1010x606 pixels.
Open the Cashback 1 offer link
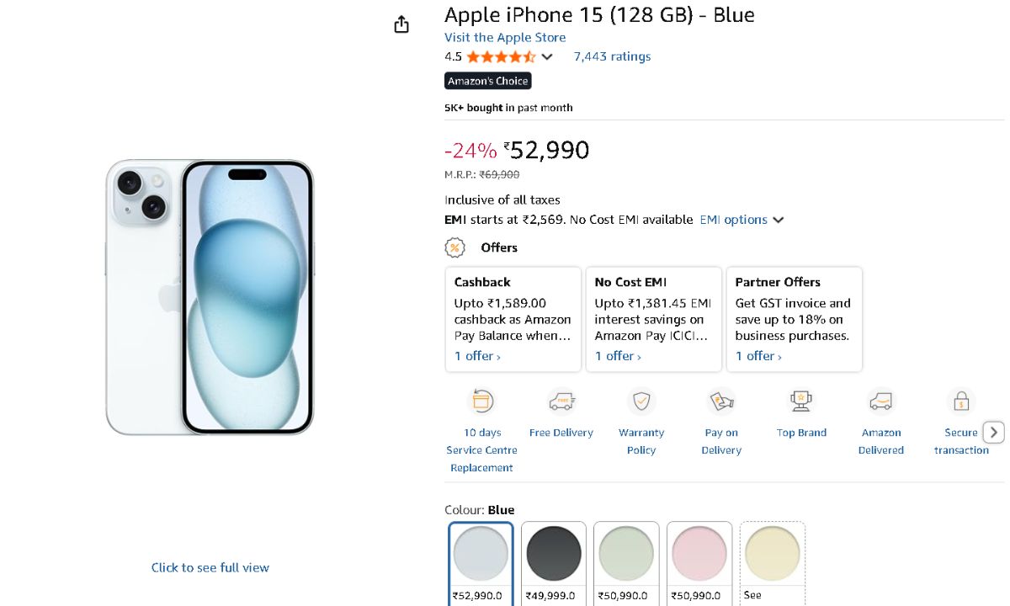click(x=477, y=356)
